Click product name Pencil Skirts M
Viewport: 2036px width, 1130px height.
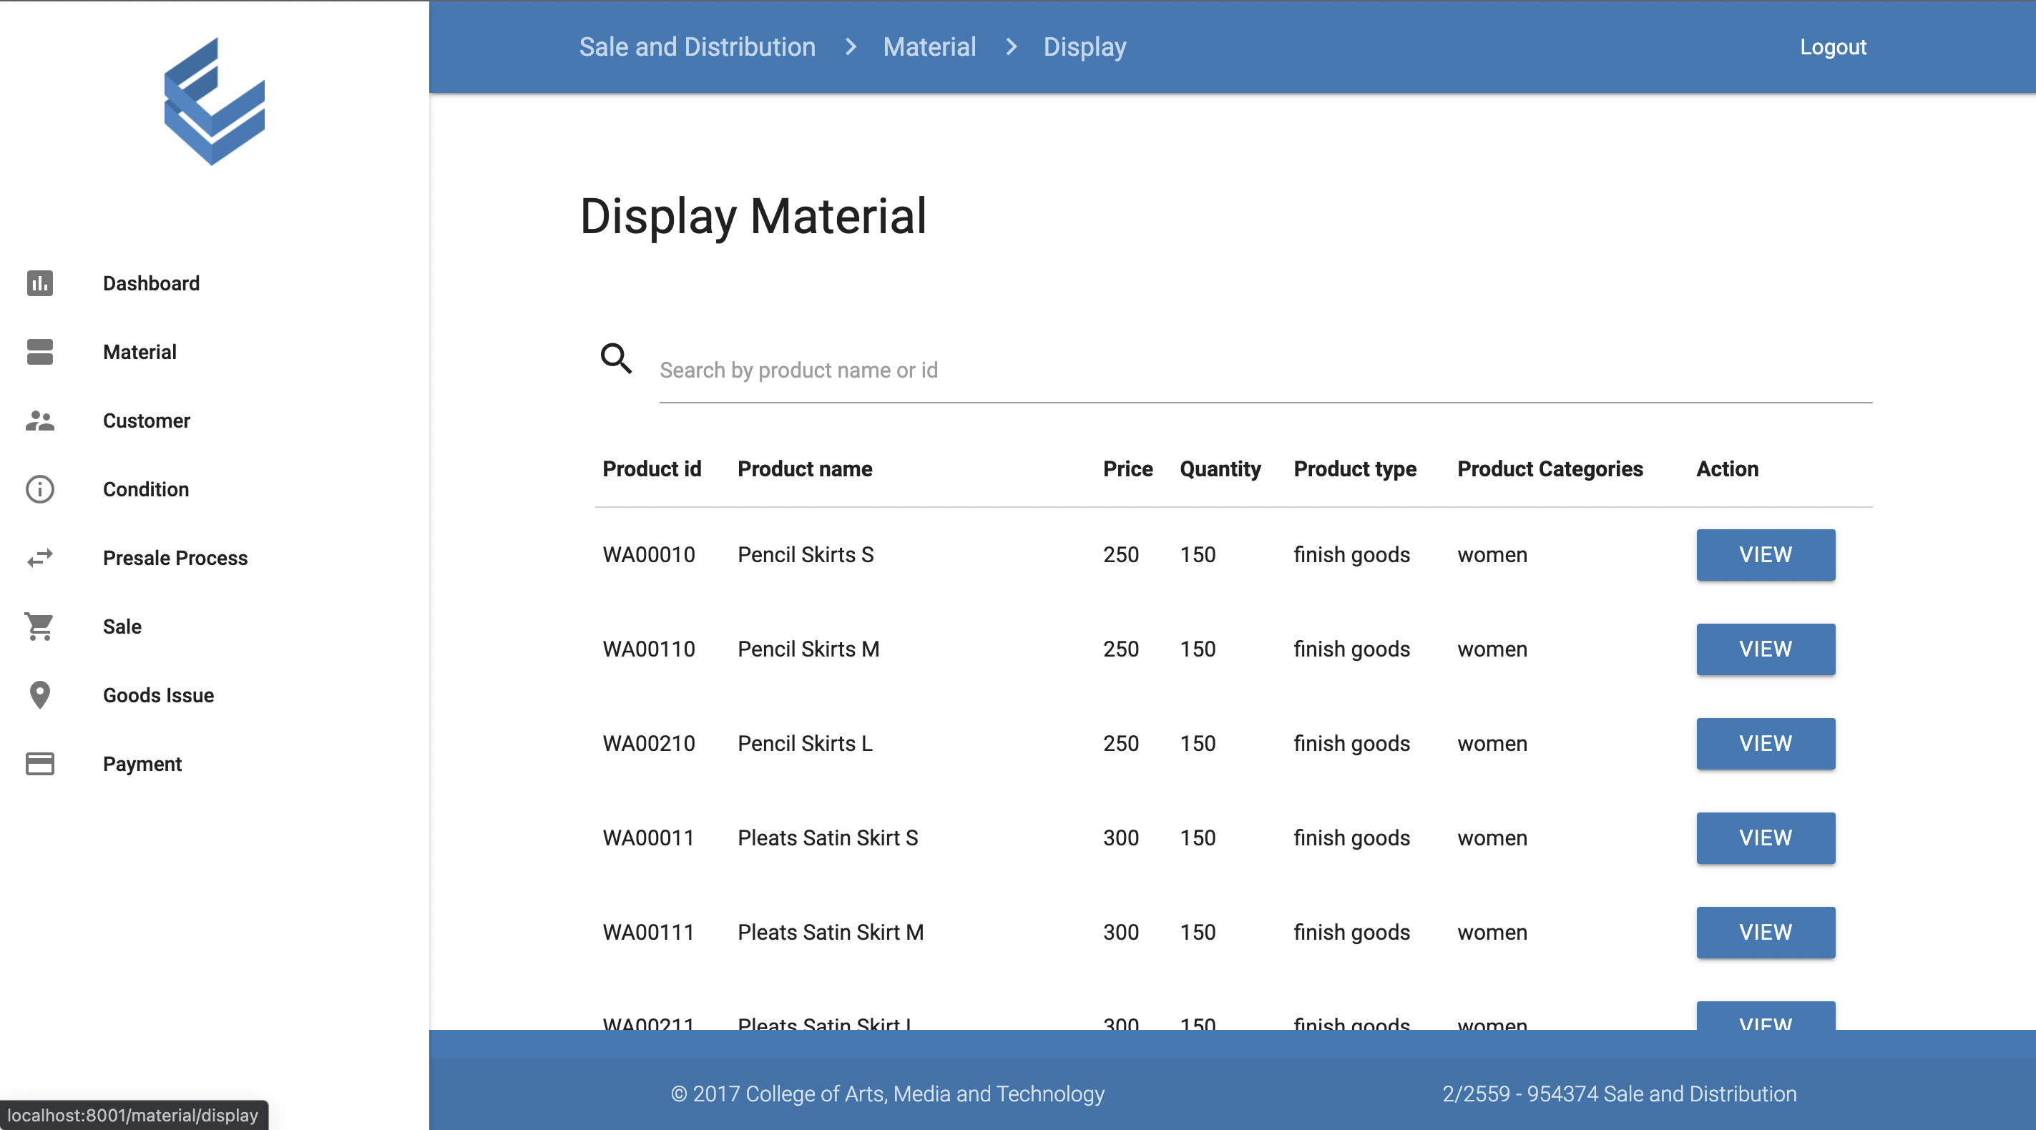pyautogui.click(x=808, y=649)
